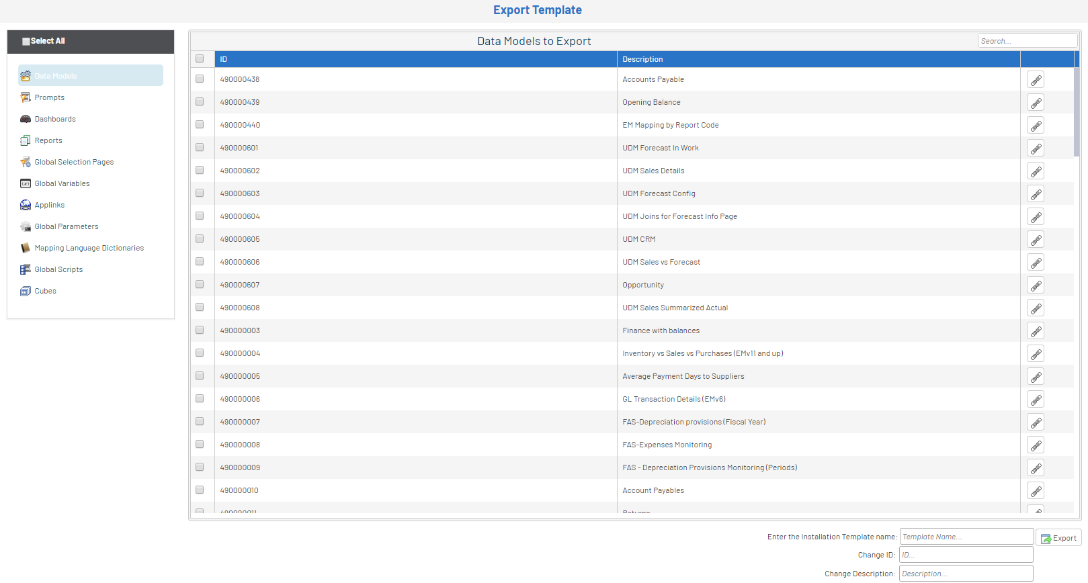Toggle the Select All checkbox
The height and width of the screenshot is (583, 1088).
pyautogui.click(x=26, y=42)
